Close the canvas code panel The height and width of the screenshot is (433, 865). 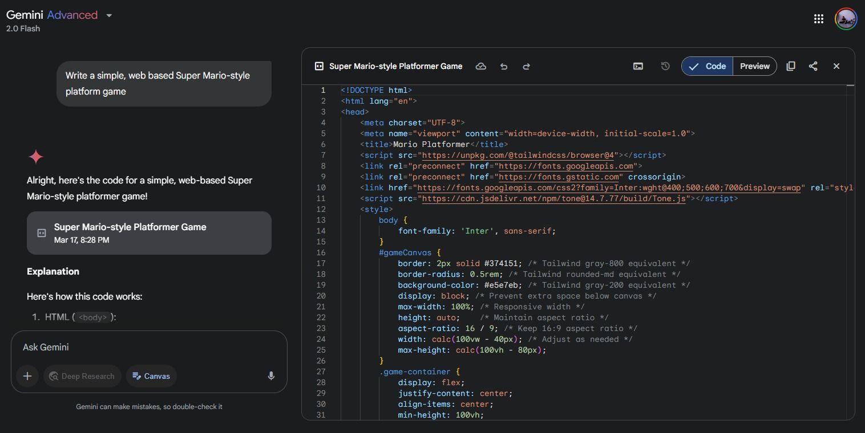(836, 66)
